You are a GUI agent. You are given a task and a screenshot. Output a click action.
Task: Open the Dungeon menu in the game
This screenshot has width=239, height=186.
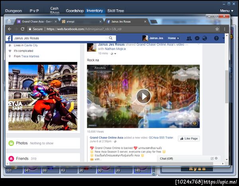(x=14, y=11)
